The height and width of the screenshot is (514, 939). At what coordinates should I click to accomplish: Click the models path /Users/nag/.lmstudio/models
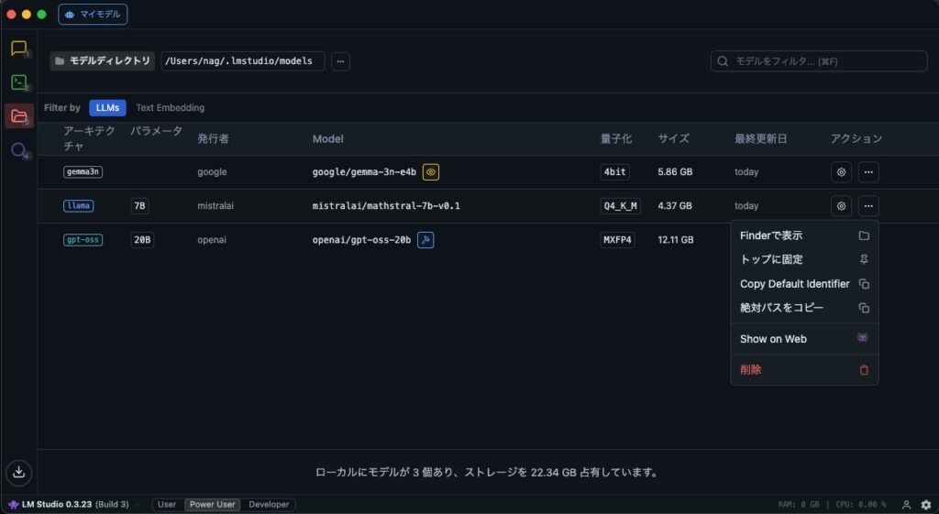[242, 61]
